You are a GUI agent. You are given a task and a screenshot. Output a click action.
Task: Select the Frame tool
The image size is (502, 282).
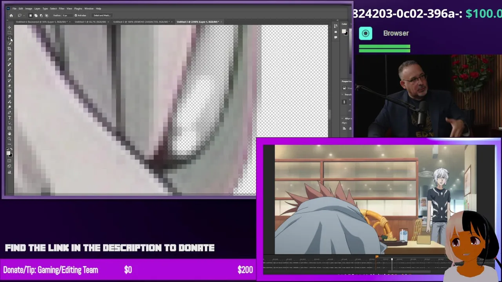9,54
